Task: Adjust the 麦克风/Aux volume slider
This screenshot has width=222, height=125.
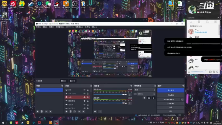Action: coord(109,94)
